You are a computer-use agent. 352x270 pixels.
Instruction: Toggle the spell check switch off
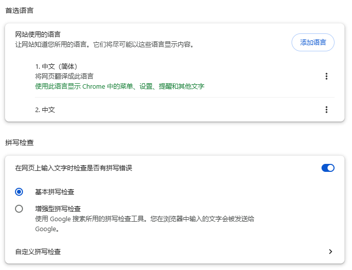point(328,168)
